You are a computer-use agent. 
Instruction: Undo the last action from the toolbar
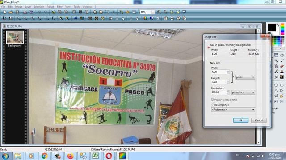coord(39,12)
